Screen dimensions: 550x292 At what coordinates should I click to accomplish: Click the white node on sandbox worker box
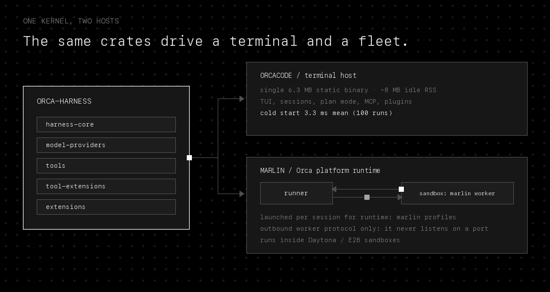401,190
